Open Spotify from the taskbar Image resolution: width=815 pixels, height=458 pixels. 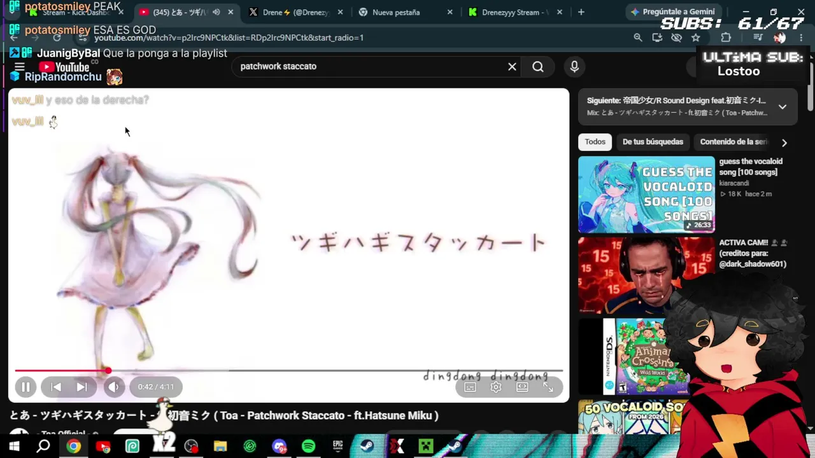(x=308, y=446)
